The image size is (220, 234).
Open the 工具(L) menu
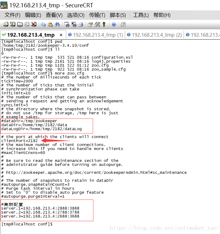coord(141,15)
